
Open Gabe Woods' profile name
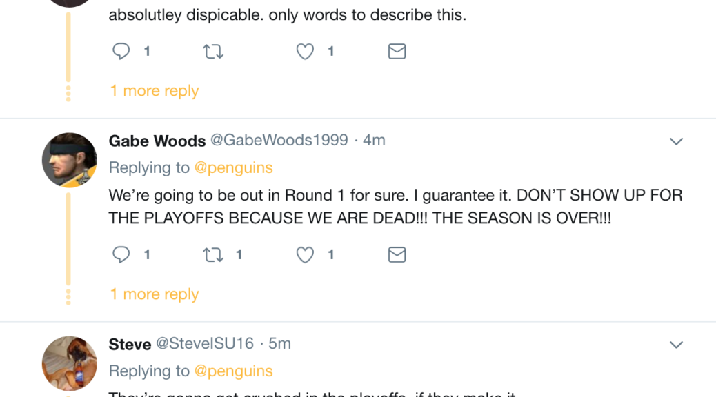(157, 141)
